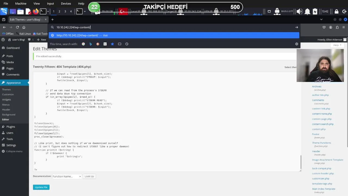
Task: Switch to workspace 3
Action: tap(65, 11)
